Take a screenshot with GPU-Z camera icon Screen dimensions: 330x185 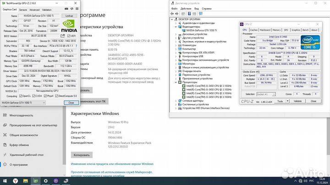[x=66, y=9]
